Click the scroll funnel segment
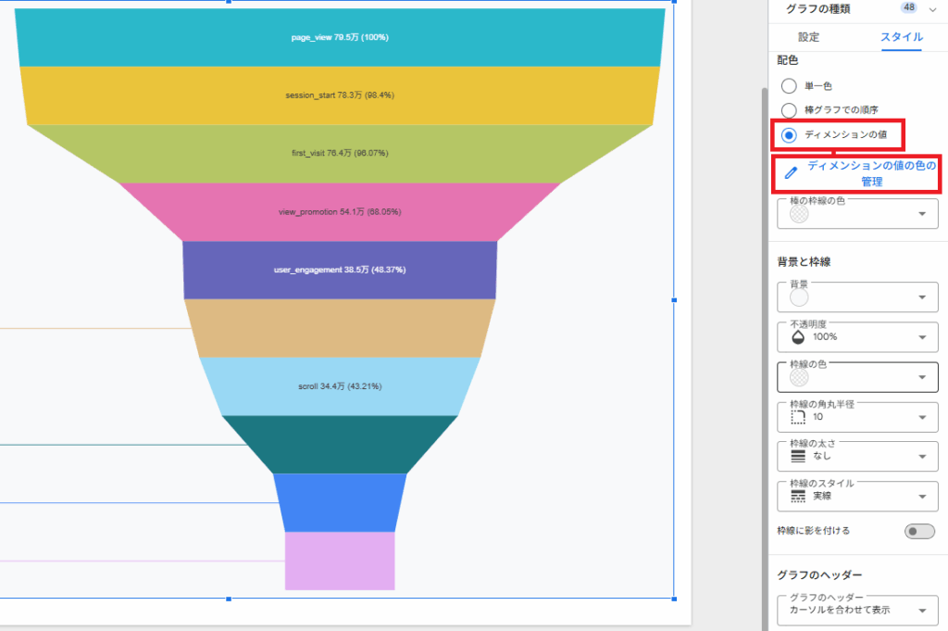This screenshot has width=948, height=631. tap(340, 386)
